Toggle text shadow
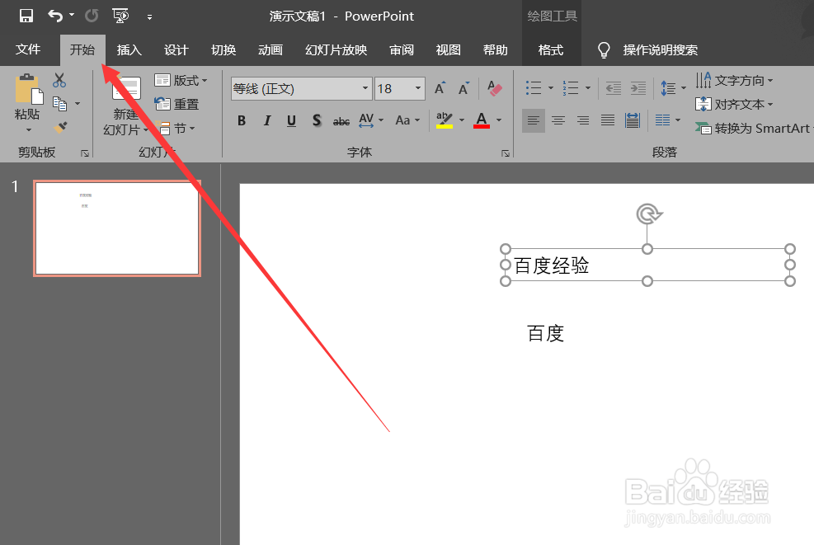This screenshot has height=545, width=814. pos(317,120)
